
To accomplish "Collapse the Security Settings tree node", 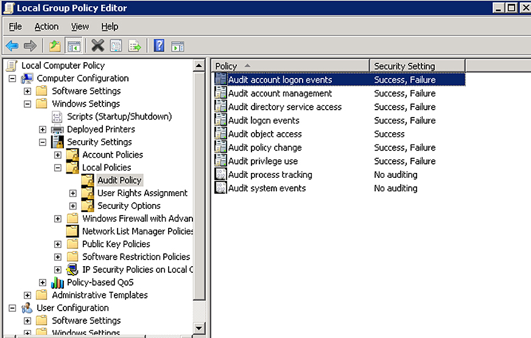I will [x=43, y=142].
